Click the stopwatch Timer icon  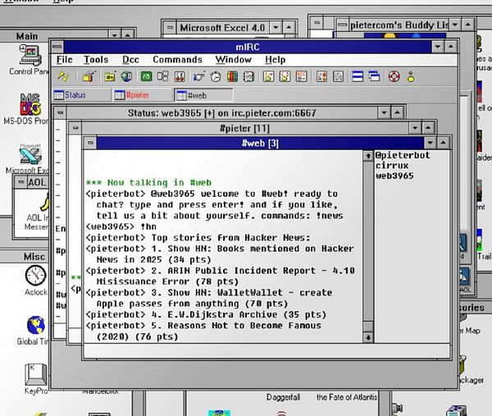click(x=216, y=76)
